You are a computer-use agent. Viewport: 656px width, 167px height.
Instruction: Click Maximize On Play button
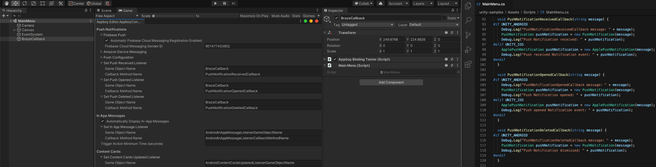[x=254, y=16]
